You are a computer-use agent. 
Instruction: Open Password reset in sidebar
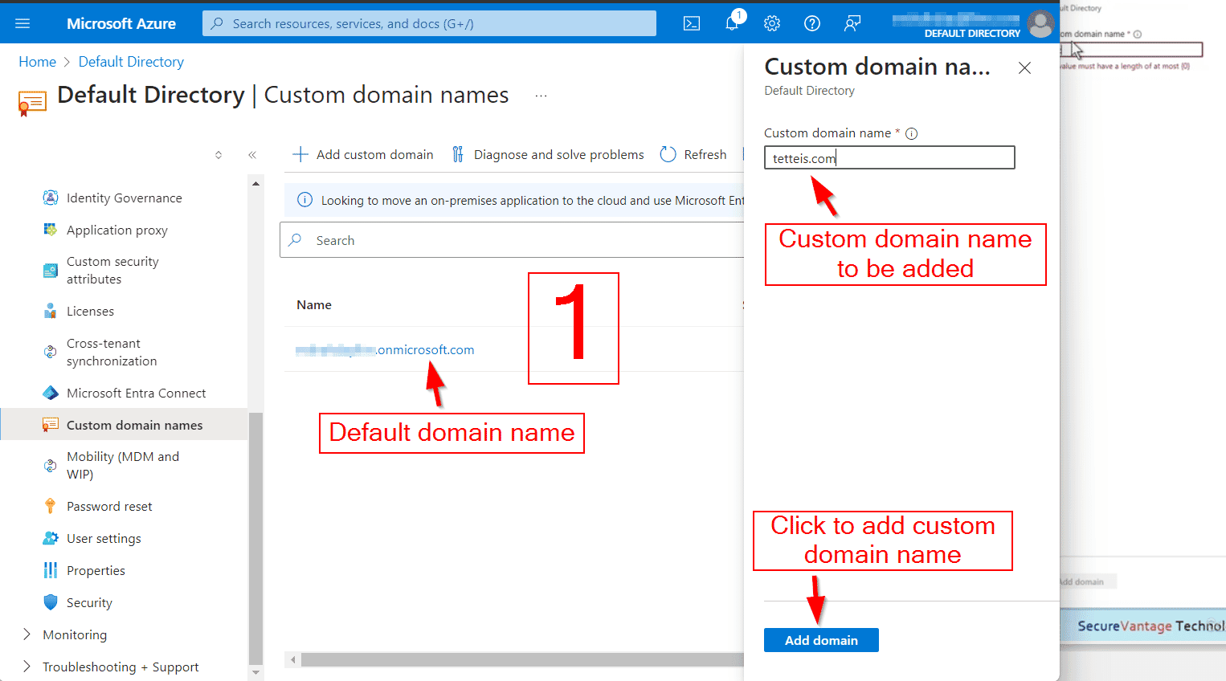(x=109, y=506)
